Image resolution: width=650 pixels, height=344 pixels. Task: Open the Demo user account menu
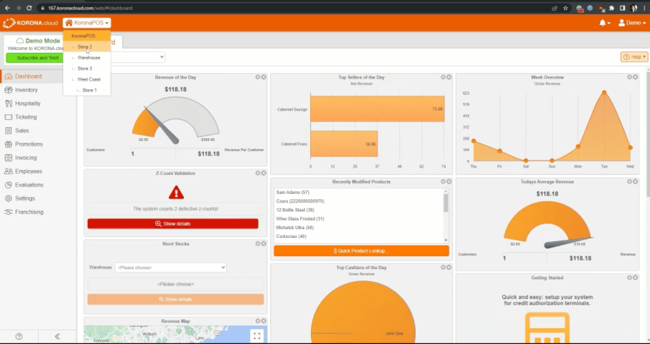tap(632, 23)
